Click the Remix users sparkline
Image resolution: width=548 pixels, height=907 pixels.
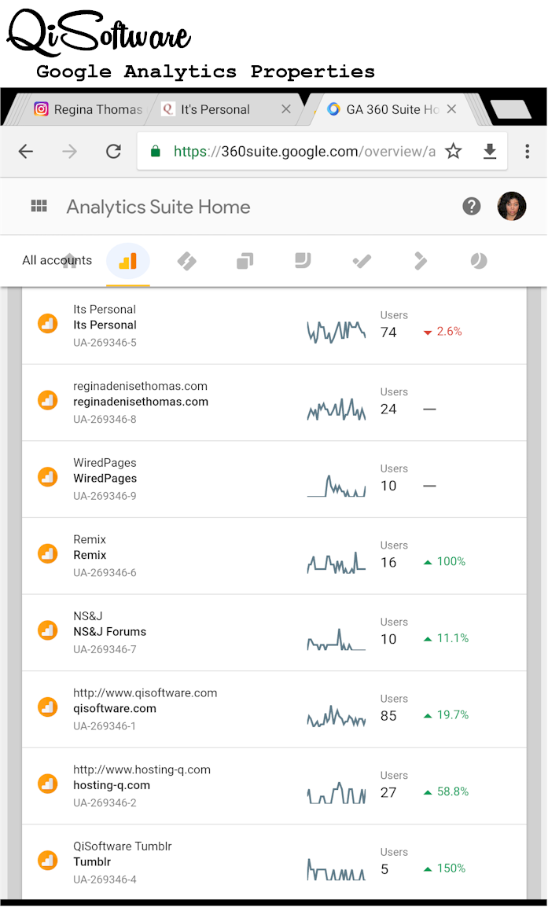point(337,562)
